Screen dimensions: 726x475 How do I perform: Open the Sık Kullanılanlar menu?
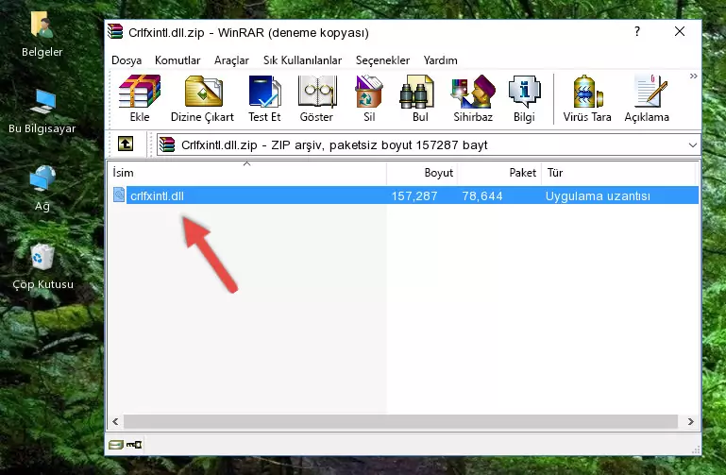tap(302, 60)
